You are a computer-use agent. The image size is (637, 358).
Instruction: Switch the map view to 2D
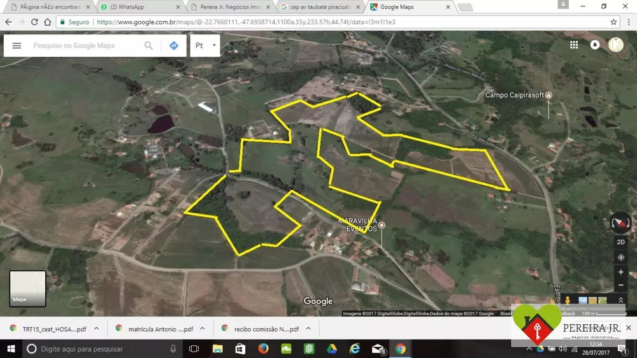coord(620,242)
